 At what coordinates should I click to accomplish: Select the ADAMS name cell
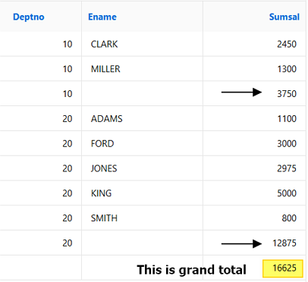[106, 119]
